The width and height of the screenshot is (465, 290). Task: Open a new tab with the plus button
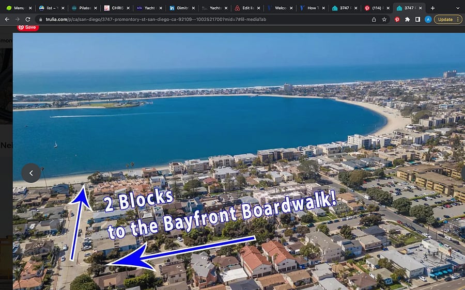(432, 8)
